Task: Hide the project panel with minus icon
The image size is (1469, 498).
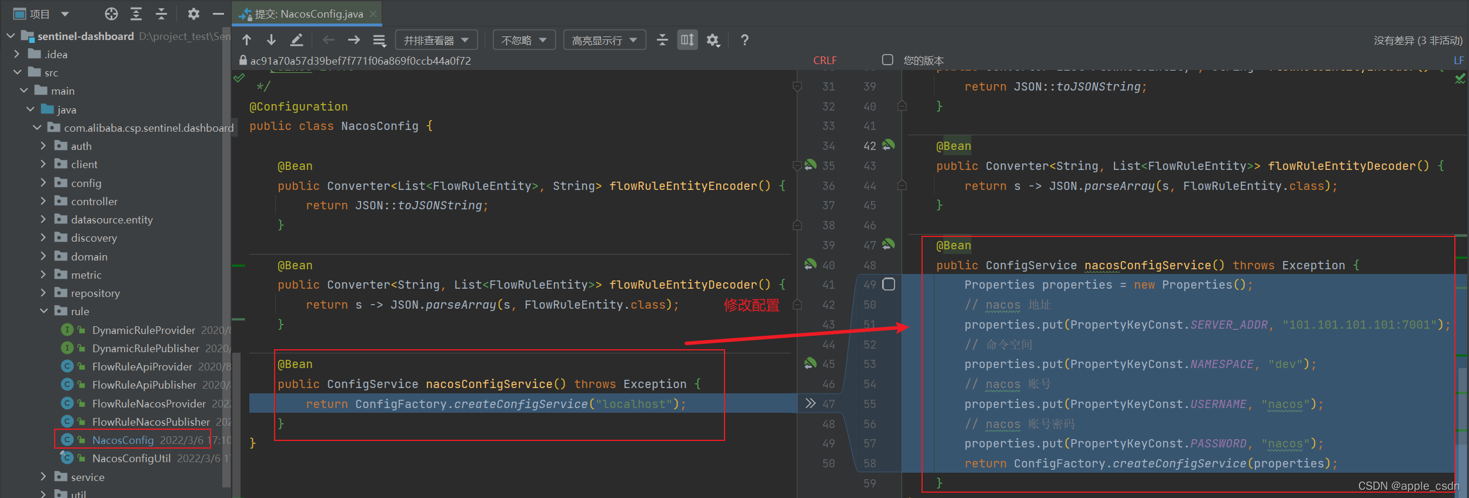Action: (218, 14)
